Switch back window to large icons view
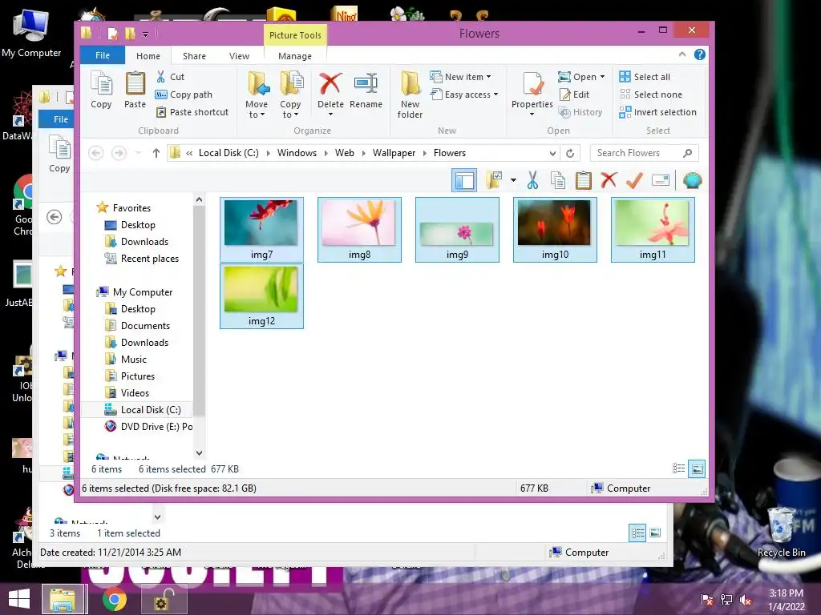The image size is (821, 615). click(655, 533)
